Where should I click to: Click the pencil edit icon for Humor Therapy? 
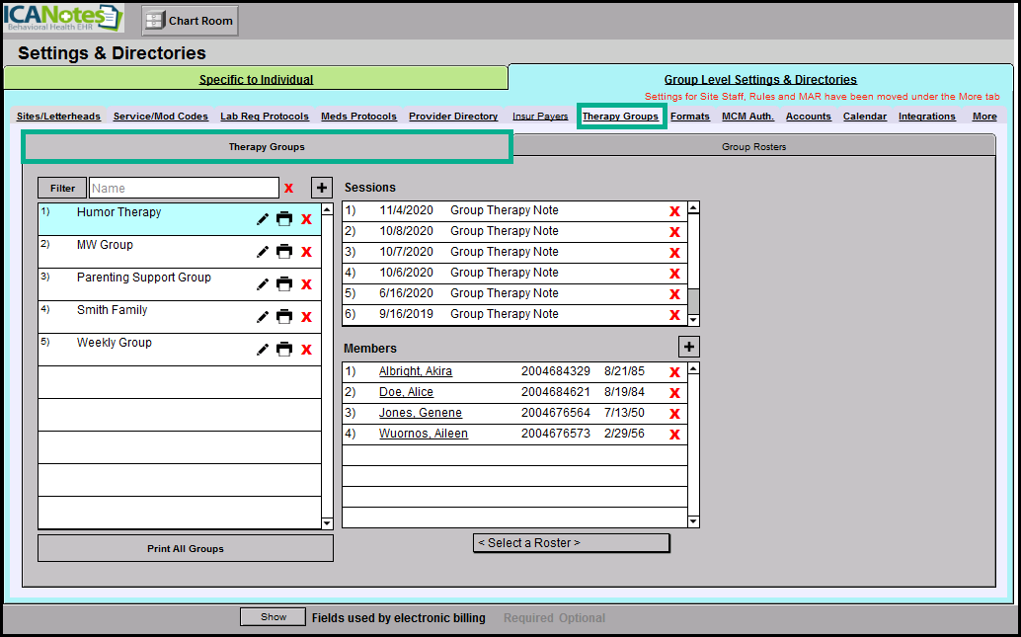click(x=263, y=219)
